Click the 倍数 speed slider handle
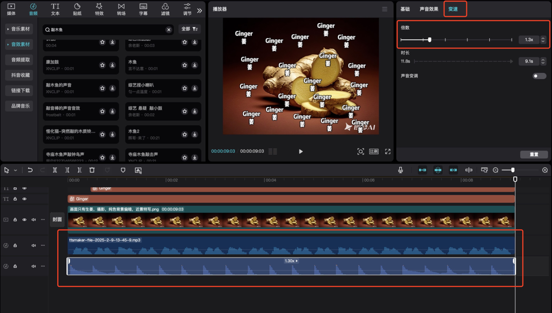Viewport: 552px width, 313px height. [430, 40]
